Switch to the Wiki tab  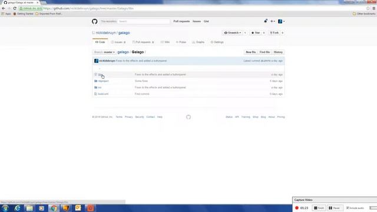(x=165, y=42)
